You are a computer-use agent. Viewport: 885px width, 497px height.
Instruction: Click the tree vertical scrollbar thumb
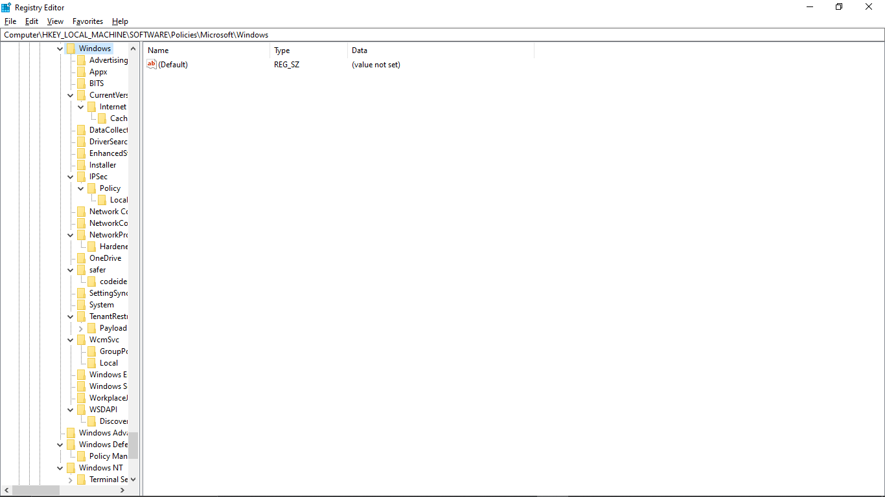pos(133,445)
